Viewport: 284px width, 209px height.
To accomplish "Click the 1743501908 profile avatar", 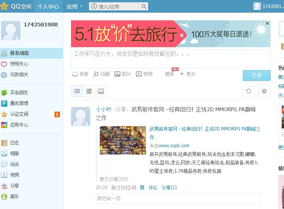I will coord(11,31).
